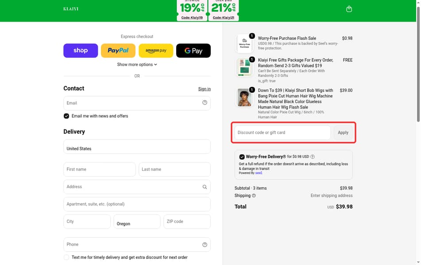This screenshot has width=425, height=265.
Task: Open the Oregon state dropdown
Action: pos(137,221)
